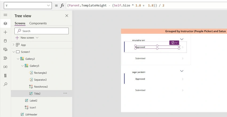Open the Advanced tools icon
227x117 pixels.
coord(5,76)
